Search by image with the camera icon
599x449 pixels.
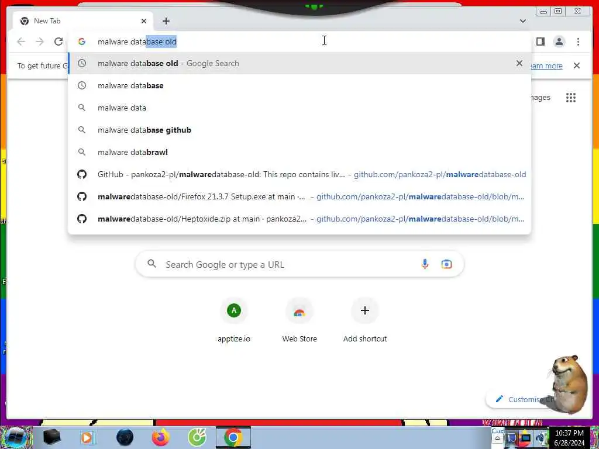tap(446, 264)
